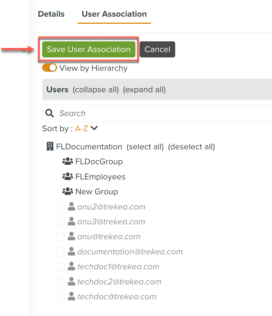Switch to the Details tab
Screen dimensions: 272x316
[x=51, y=14]
